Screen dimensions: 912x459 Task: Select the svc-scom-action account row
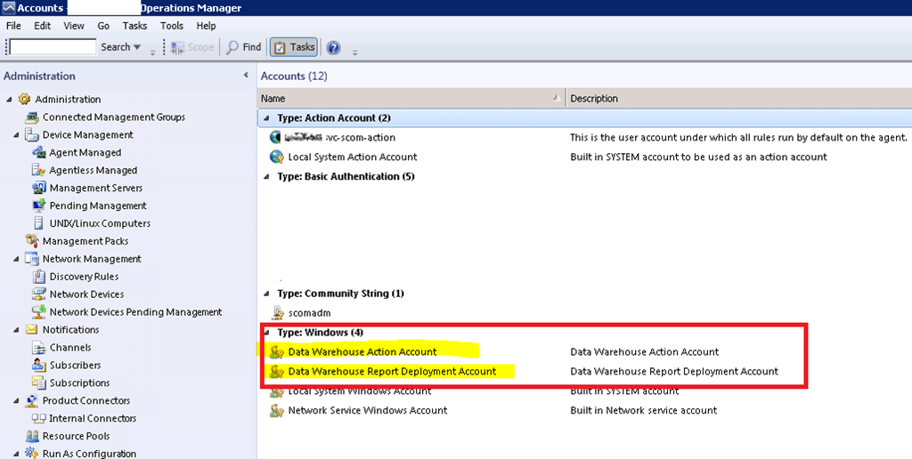click(584, 138)
